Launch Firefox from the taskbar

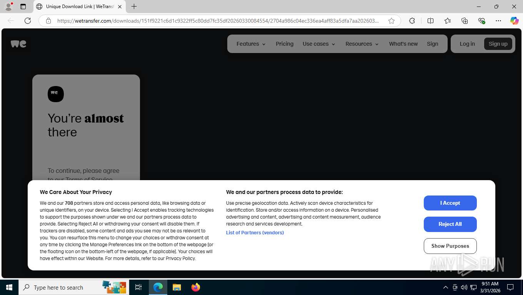coord(196,287)
